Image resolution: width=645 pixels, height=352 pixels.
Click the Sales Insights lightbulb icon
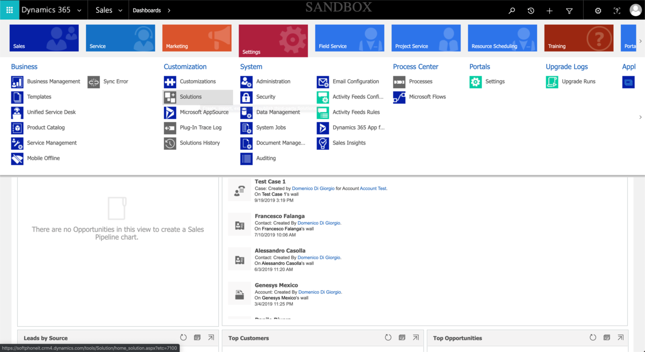click(x=323, y=143)
